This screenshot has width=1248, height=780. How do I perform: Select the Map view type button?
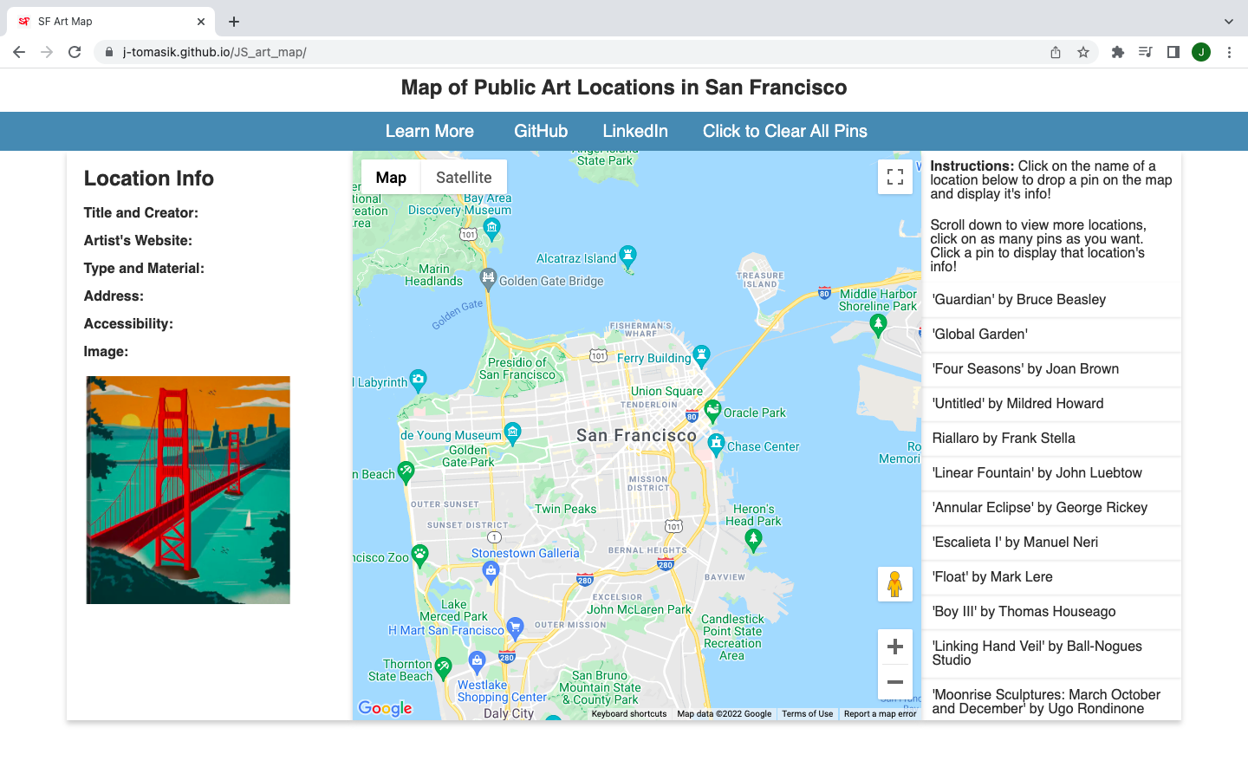[x=391, y=177]
